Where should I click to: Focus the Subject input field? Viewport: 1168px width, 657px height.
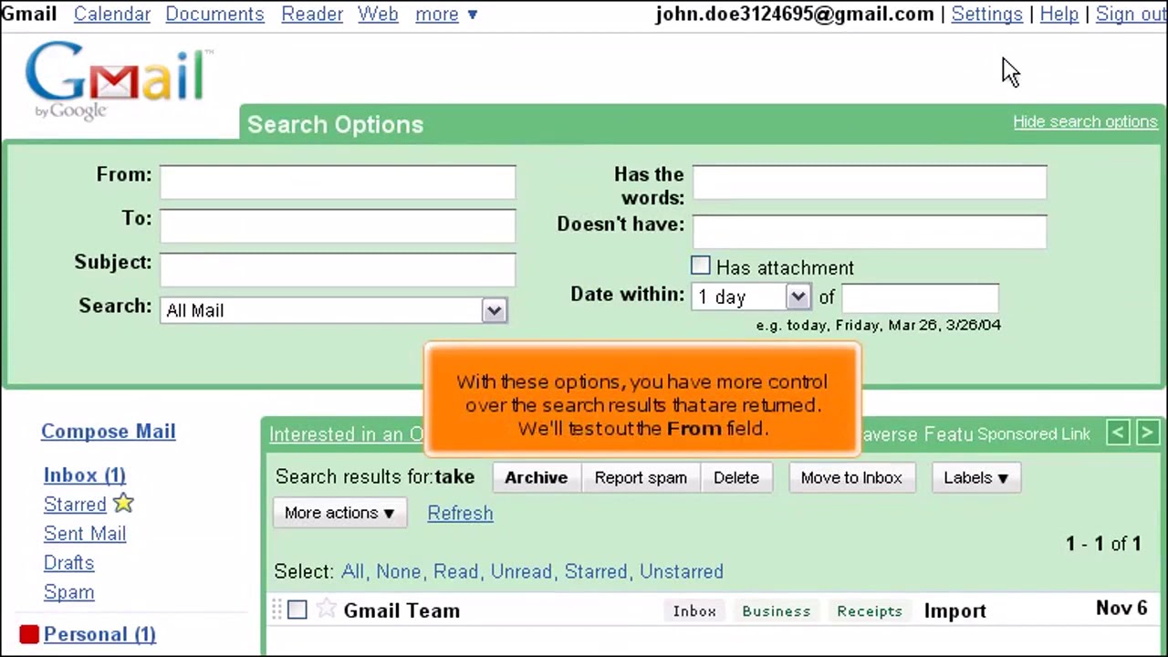coord(338,269)
